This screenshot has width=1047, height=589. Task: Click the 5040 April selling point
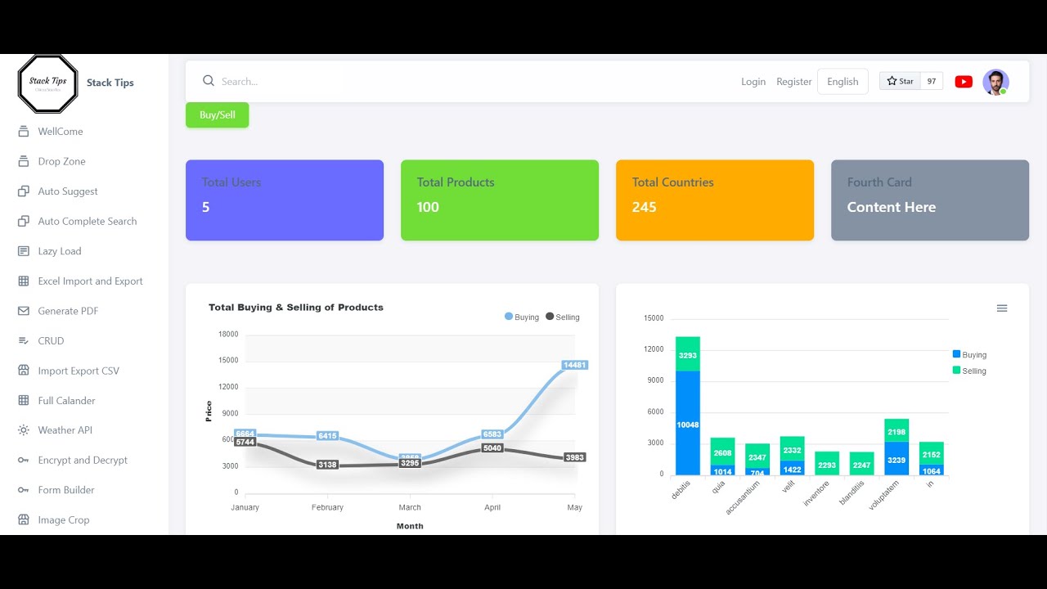coord(492,448)
